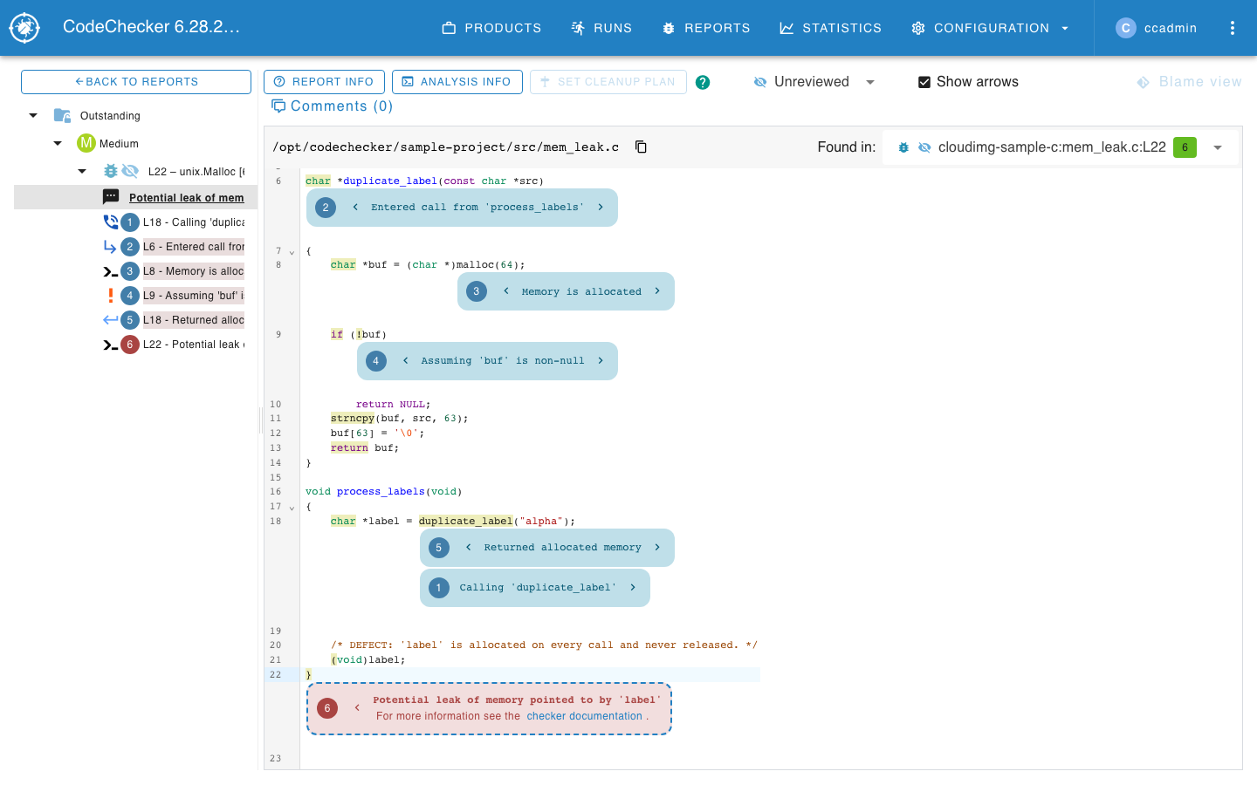The width and height of the screenshot is (1257, 785).
Task: Open the Statistics page
Action: click(x=830, y=28)
